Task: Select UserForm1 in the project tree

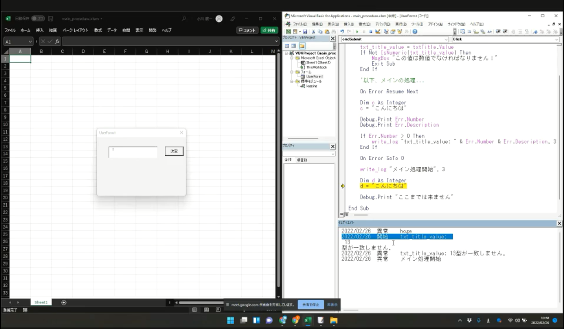Action: pyautogui.click(x=314, y=77)
